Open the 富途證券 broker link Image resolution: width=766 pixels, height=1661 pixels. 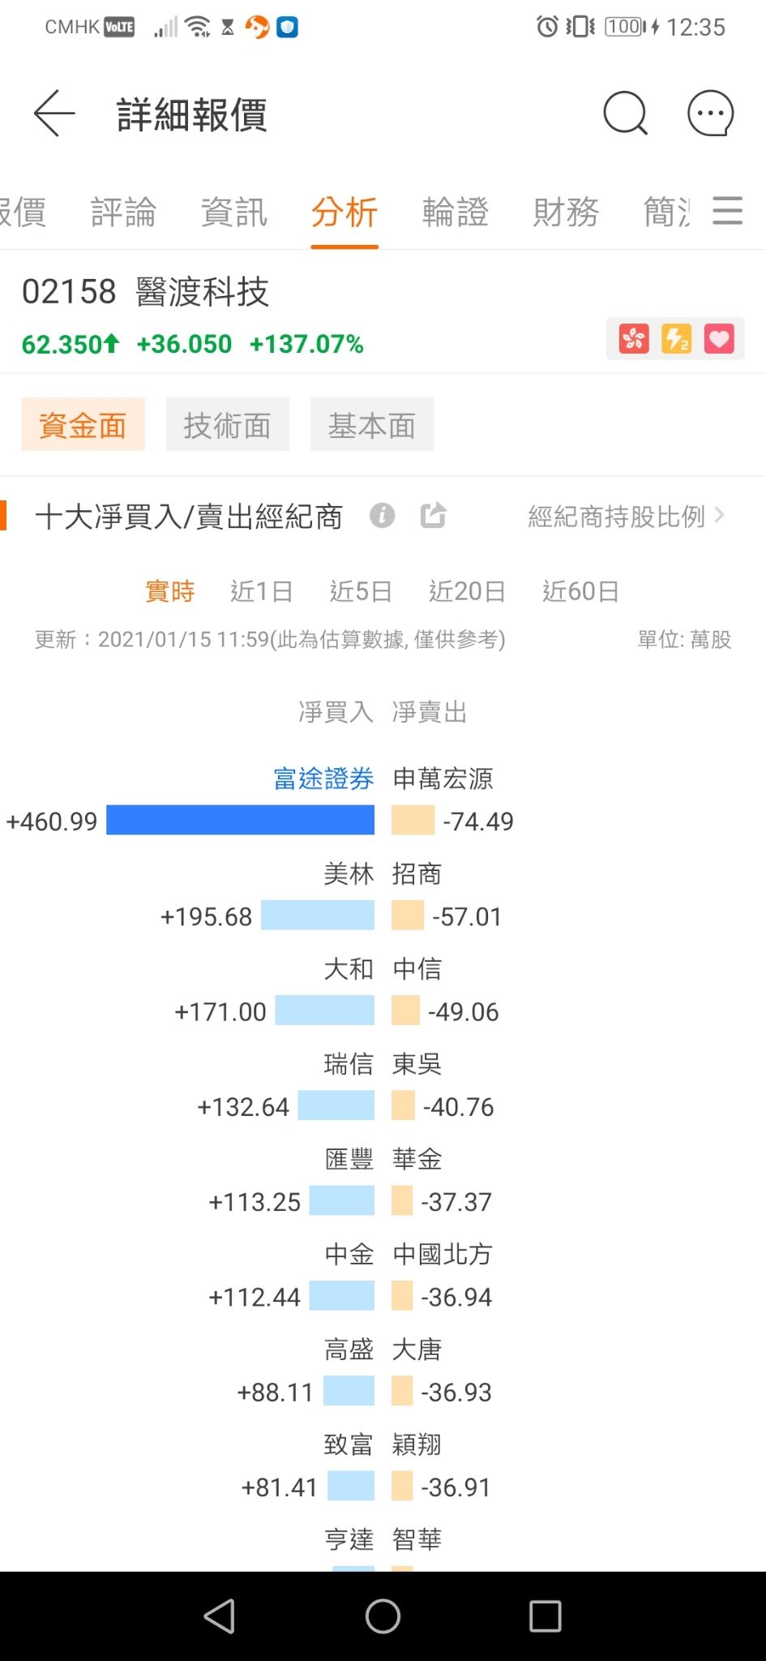tap(323, 779)
